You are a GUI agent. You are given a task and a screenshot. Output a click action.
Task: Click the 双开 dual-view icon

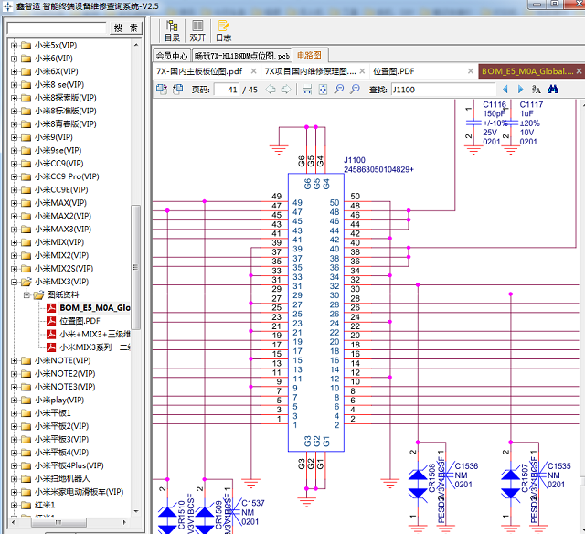click(197, 31)
